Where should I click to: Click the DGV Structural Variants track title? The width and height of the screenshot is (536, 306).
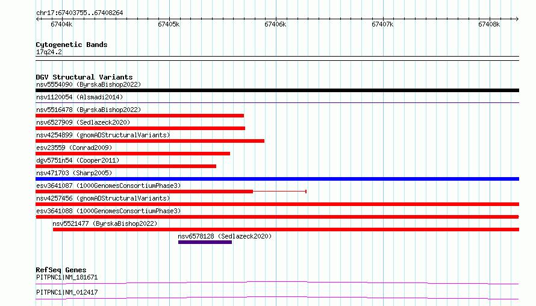(x=84, y=77)
